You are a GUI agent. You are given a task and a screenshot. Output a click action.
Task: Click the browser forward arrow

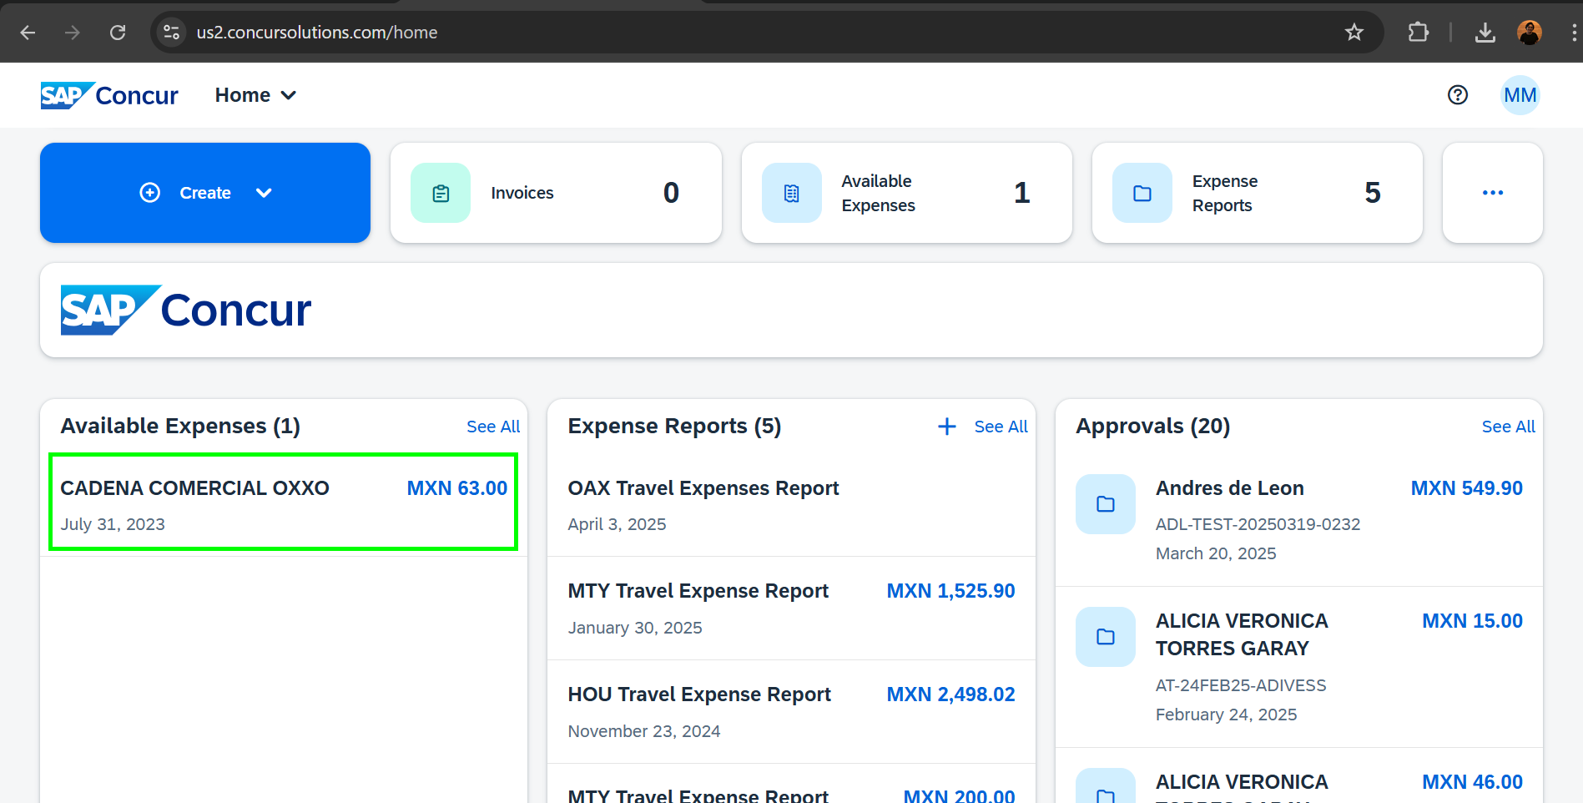(x=73, y=33)
